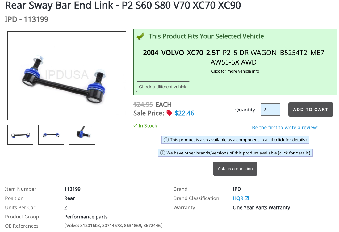339x232 pixels.
Task: Click the Ask us a question button
Action: 235,169
